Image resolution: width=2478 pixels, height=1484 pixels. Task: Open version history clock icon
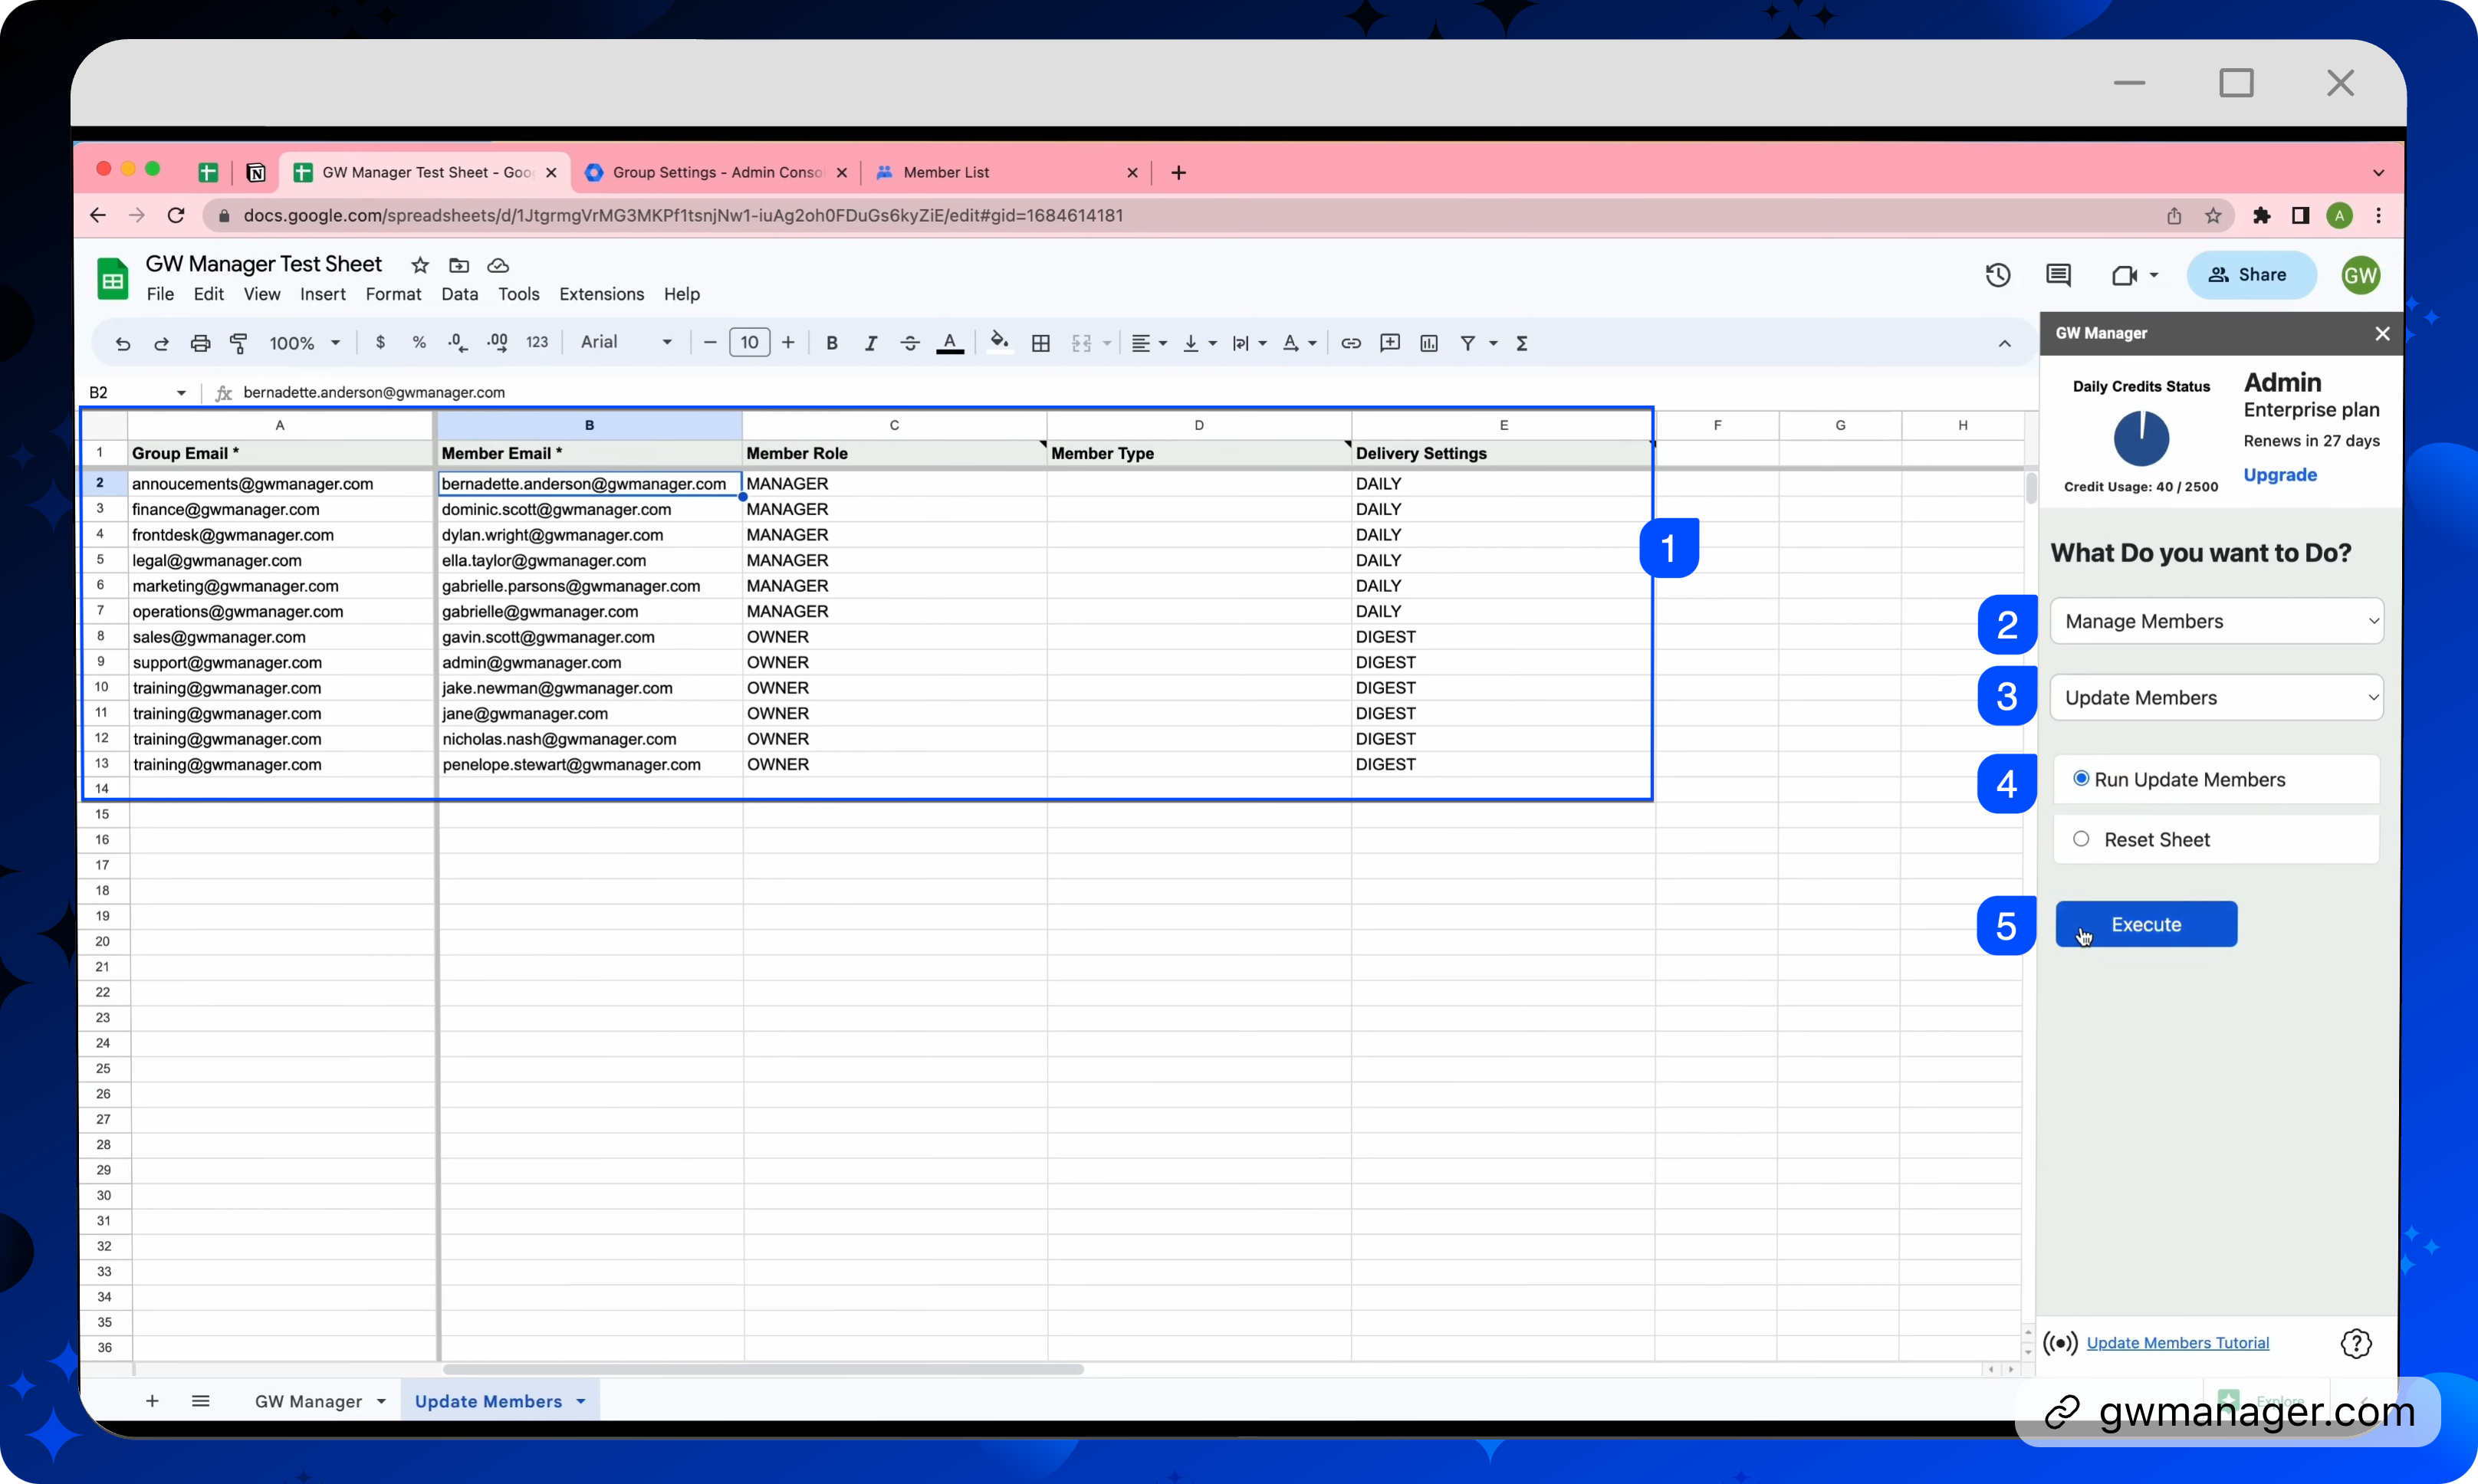1998,275
